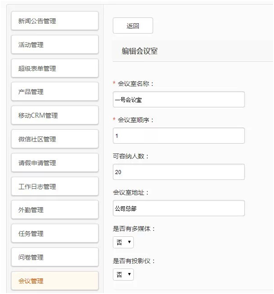Click the arrow on 是否有多媒体 select
The width and height of the screenshot is (274, 294).
click(x=129, y=242)
